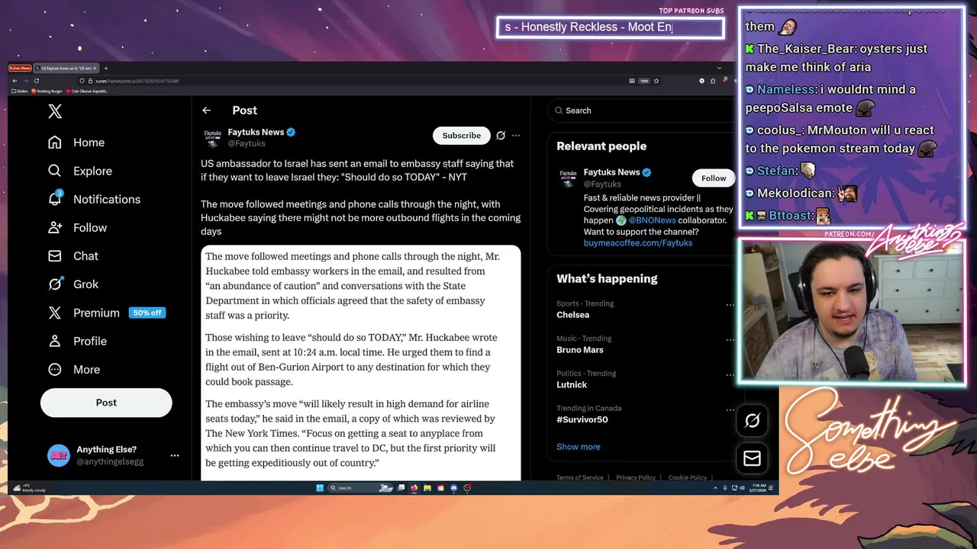Open the Terms of Service footer link

580,477
